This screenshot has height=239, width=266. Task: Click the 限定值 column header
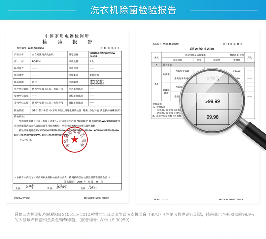point(217,60)
